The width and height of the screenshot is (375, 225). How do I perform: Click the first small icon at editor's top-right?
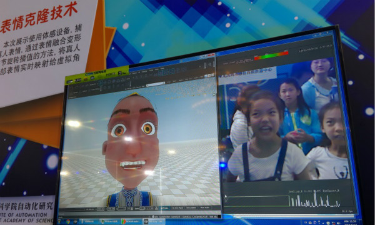pyautogui.click(x=206, y=76)
